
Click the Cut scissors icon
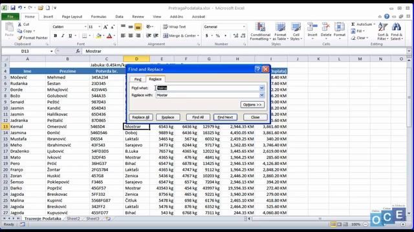pos(20,24)
